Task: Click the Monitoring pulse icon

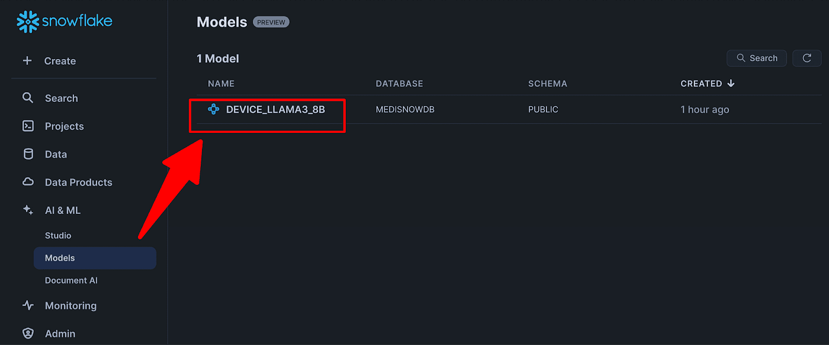Action: 28,305
